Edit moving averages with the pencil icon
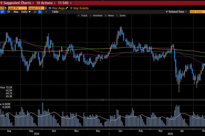 tap(67, 8)
